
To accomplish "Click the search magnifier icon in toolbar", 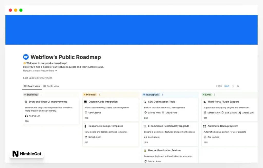I will 238,86.
